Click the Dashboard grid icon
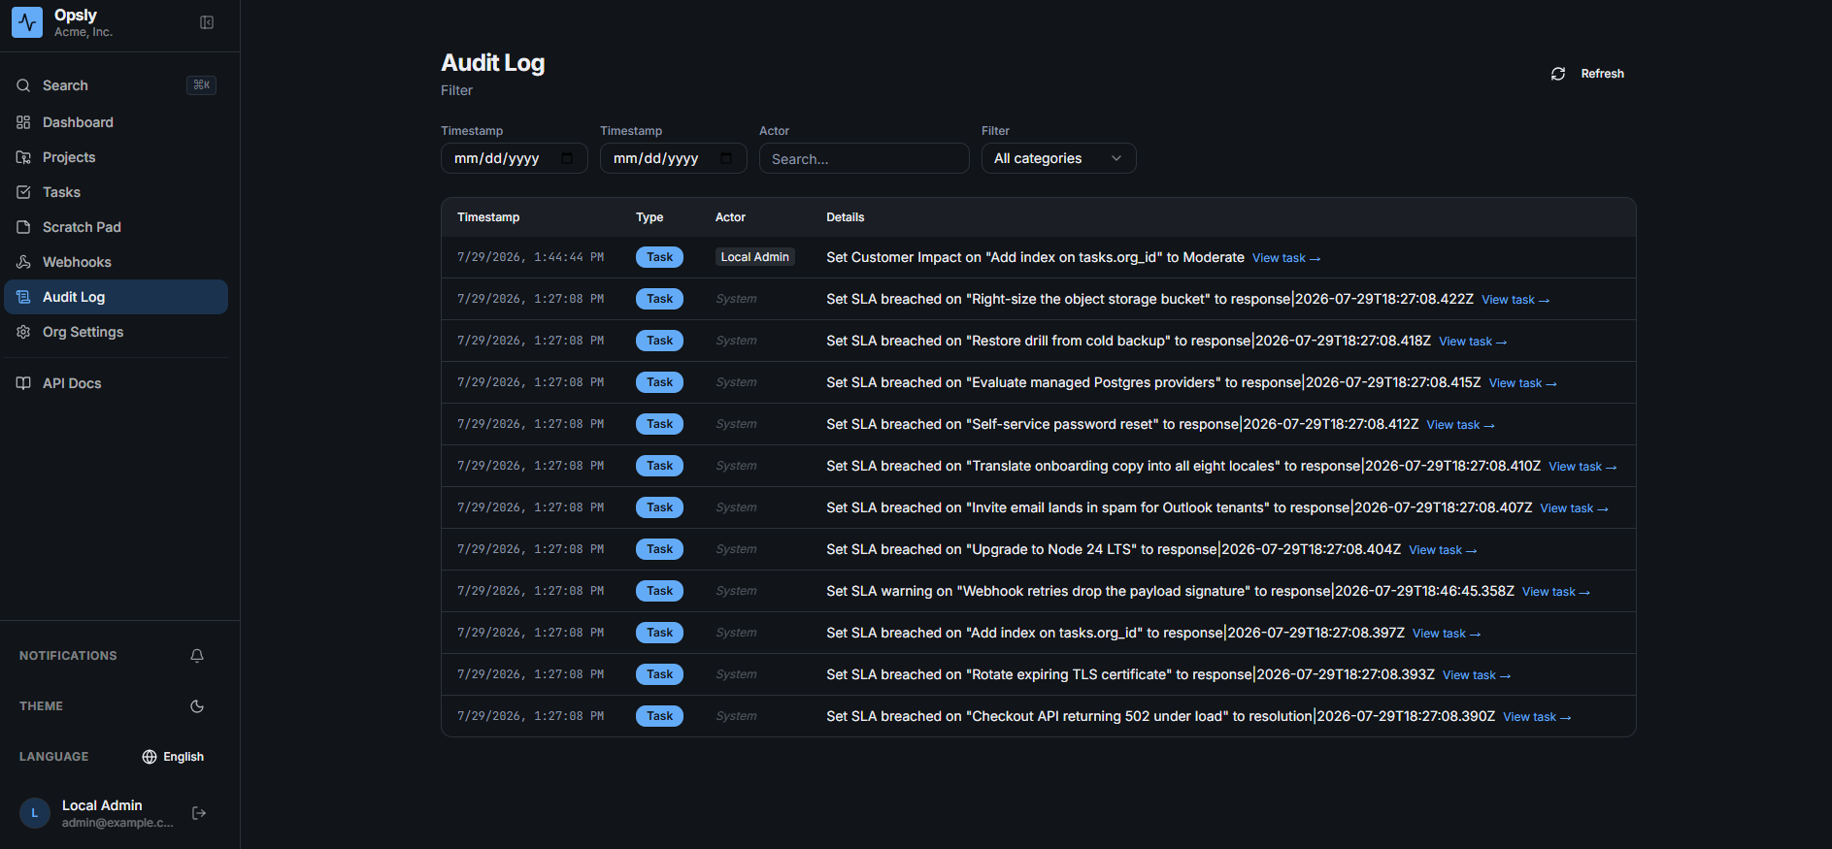This screenshot has height=849, width=1832. point(23,122)
